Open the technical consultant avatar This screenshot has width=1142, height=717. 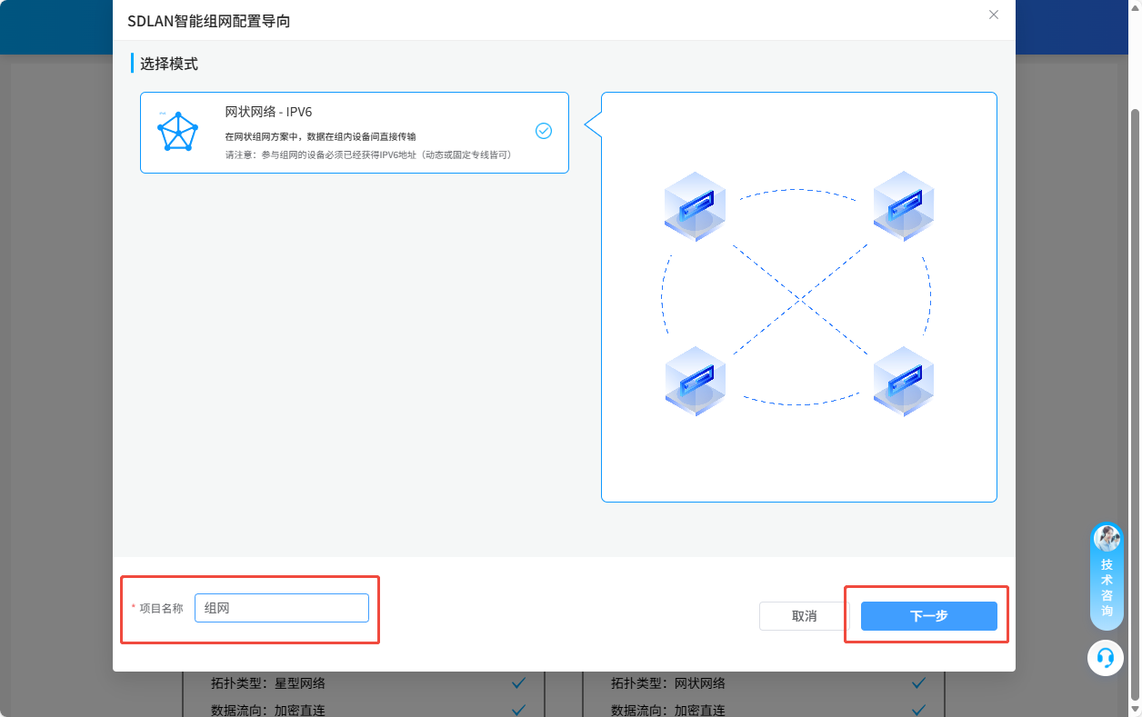click(1107, 538)
